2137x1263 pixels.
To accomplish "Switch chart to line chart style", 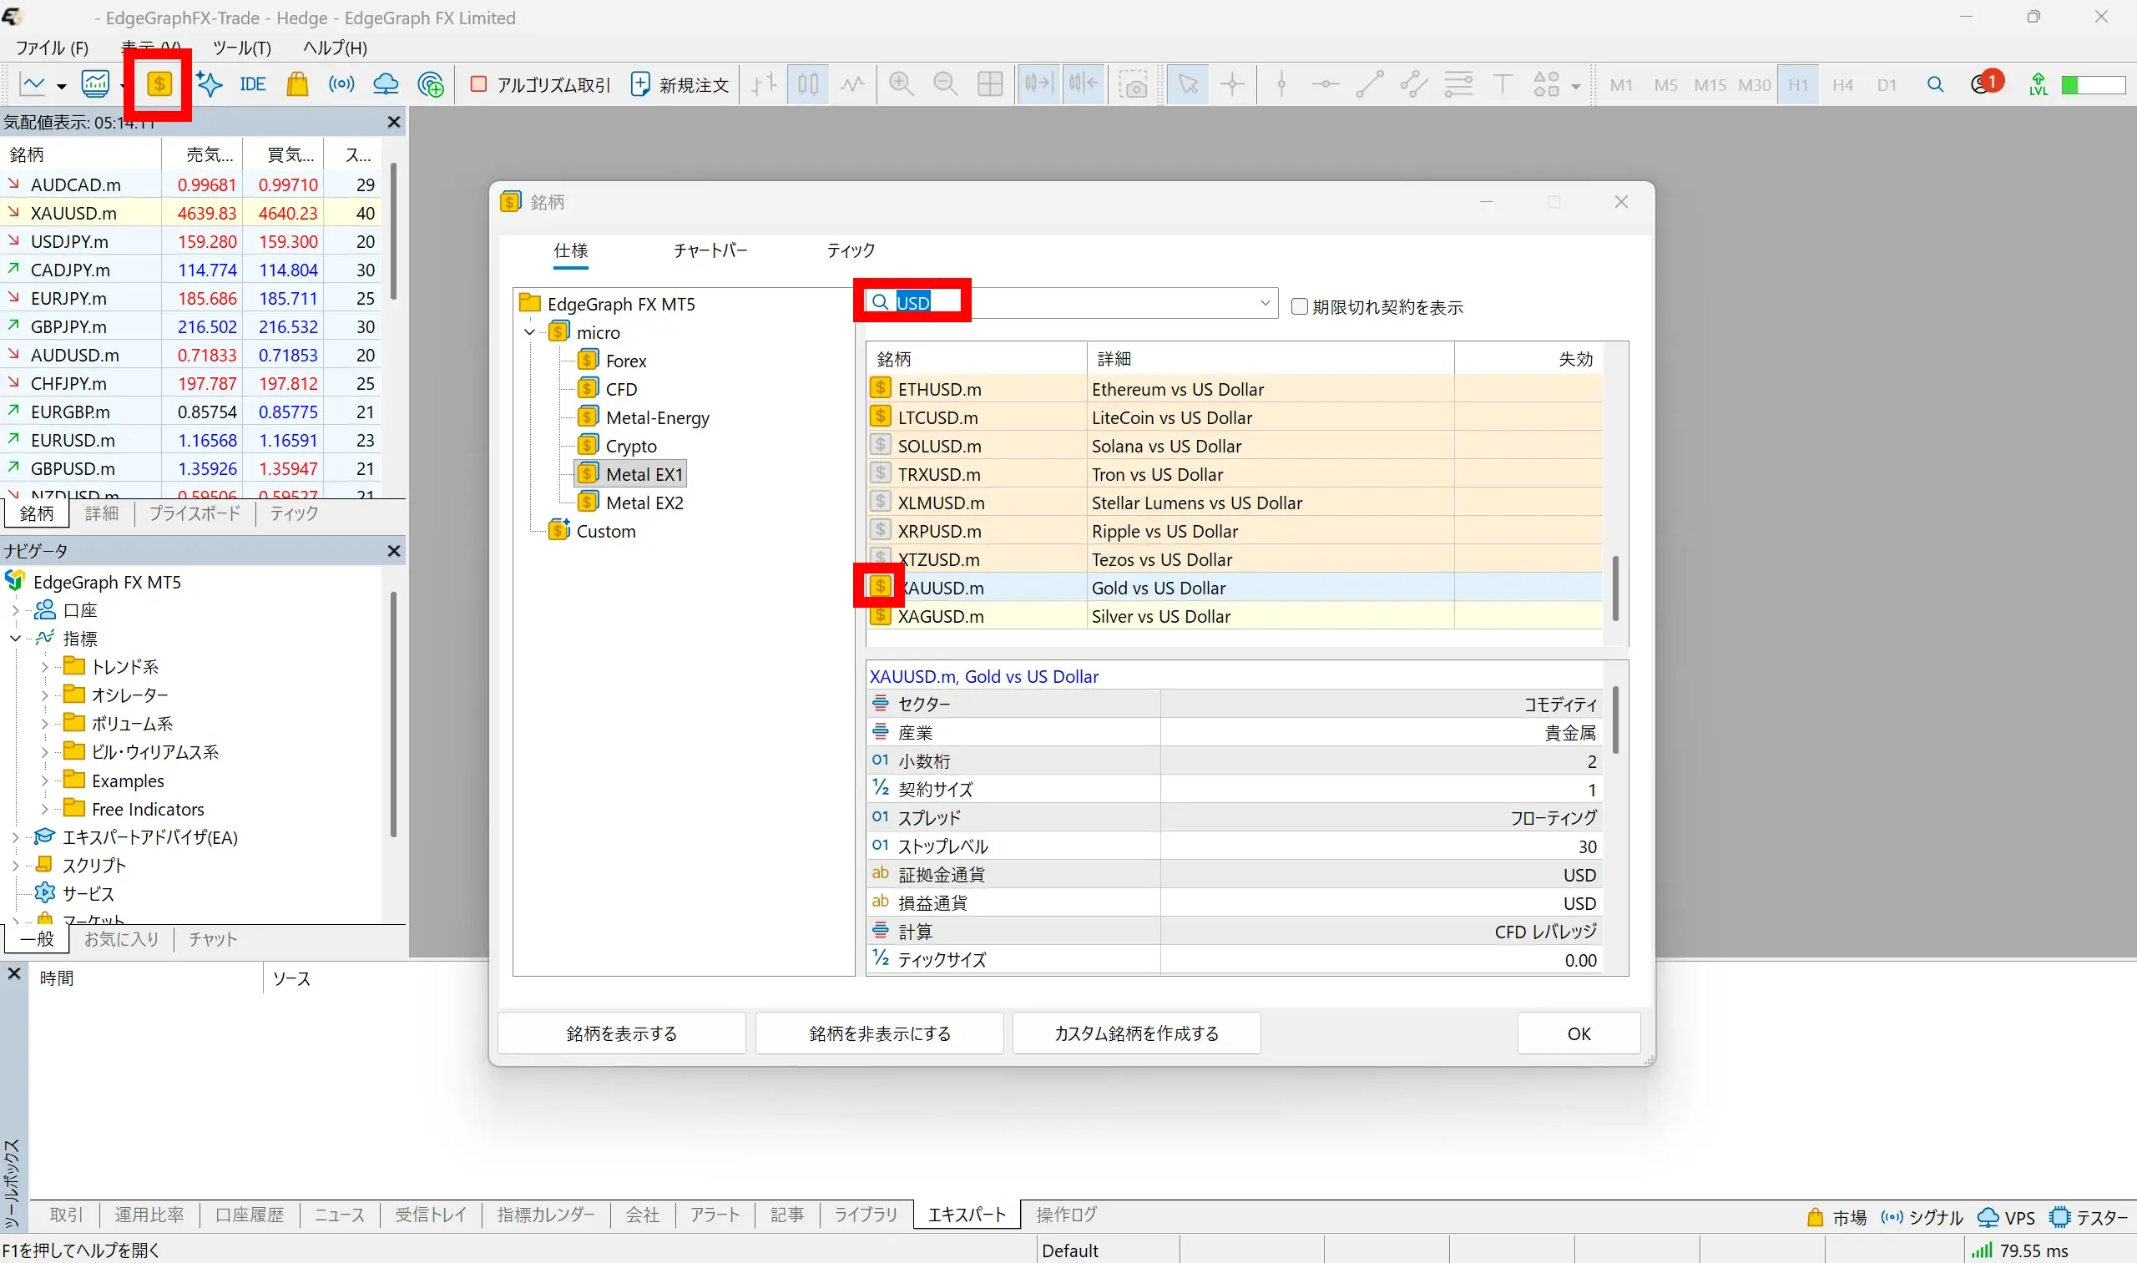I will click(x=853, y=84).
